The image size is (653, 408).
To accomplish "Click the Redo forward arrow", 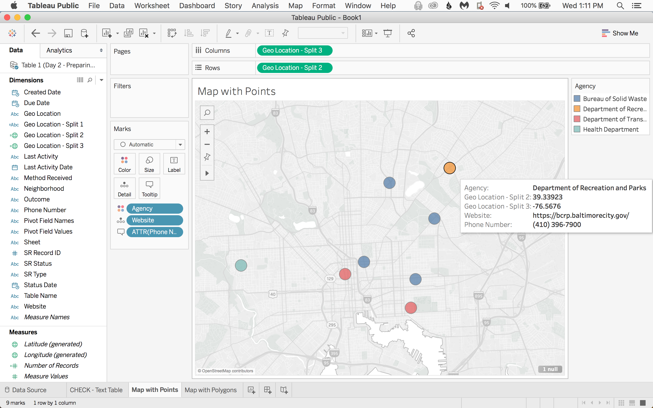I will (52, 33).
